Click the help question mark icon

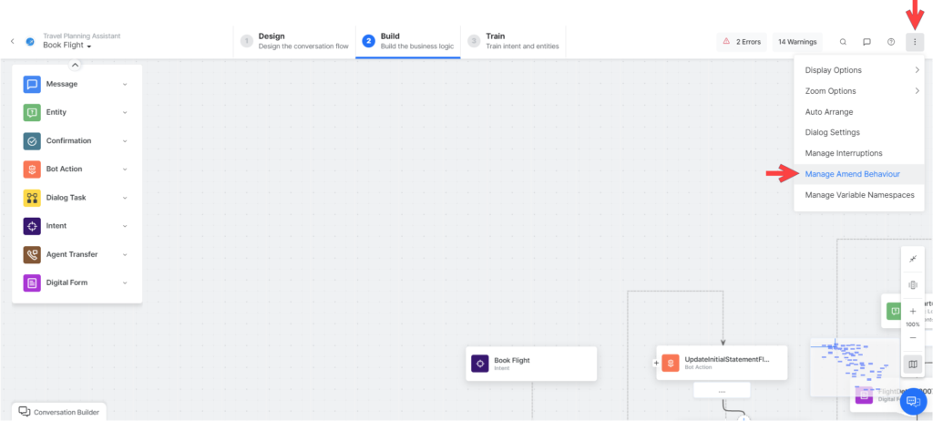tap(891, 42)
